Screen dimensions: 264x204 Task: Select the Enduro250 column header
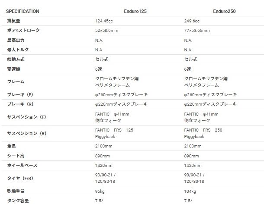tap(224, 11)
